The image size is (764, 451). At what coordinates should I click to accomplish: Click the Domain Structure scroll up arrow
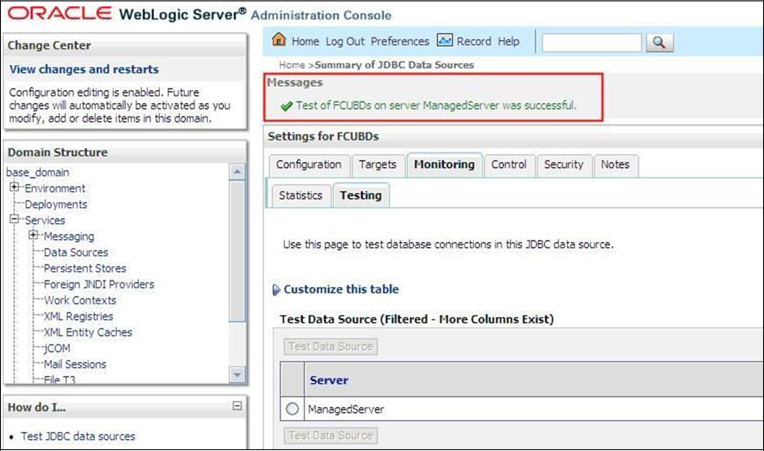237,172
